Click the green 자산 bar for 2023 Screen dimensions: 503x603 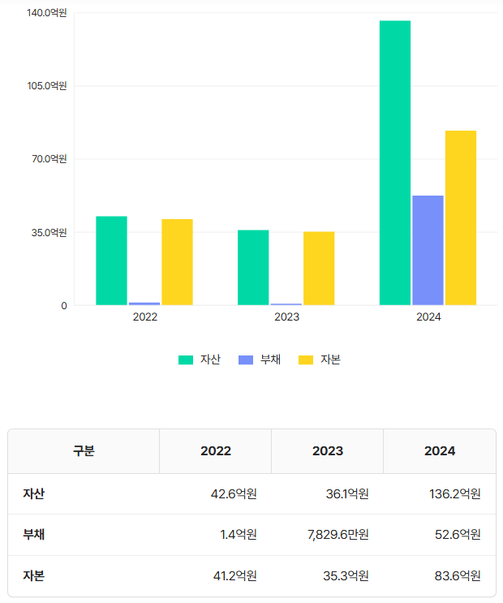point(253,268)
